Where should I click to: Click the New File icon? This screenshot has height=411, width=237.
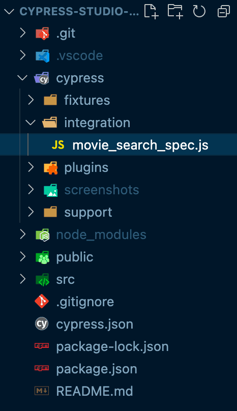(x=151, y=12)
